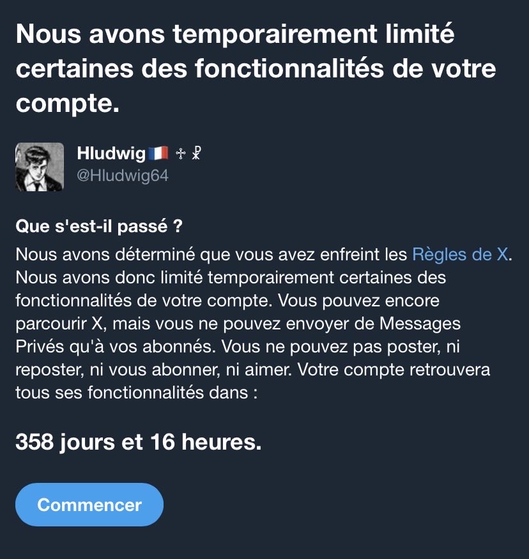Click the "358 jours et 16 heures" countdown
Image resolution: width=529 pixels, height=559 pixels.
[139, 442]
